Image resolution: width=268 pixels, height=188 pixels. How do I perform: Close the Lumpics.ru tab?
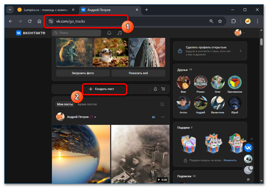(73, 10)
